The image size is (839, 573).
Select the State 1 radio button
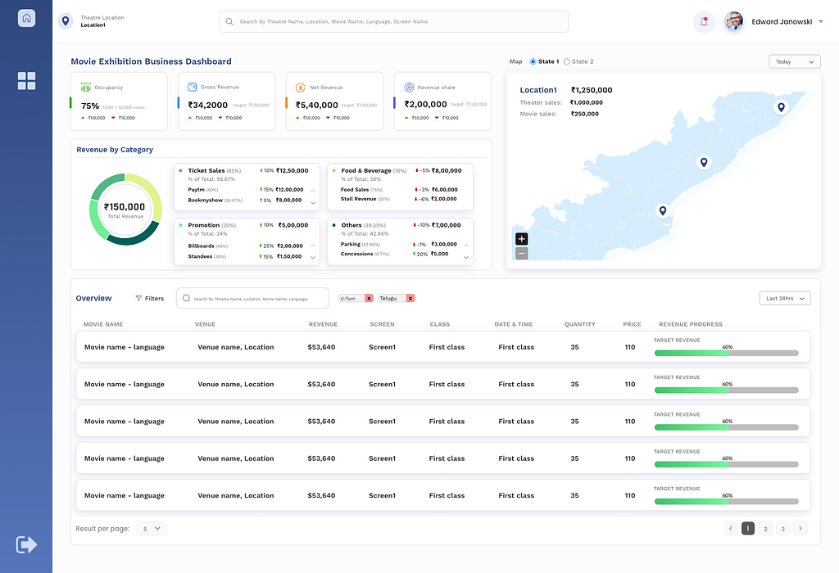pyautogui.click(x=533, y=61)
